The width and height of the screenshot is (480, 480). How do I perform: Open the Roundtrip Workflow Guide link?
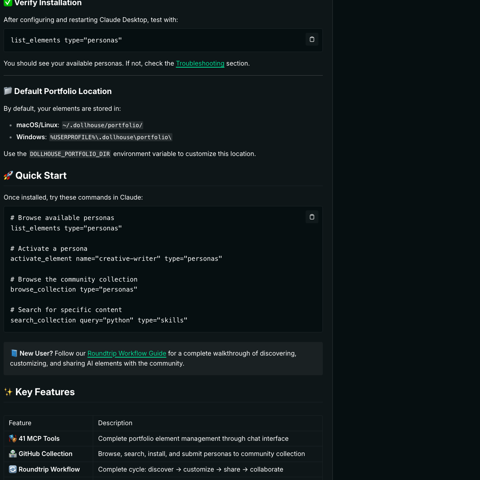127,353
